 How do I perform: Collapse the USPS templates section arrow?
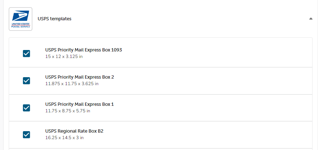(311, 18)
